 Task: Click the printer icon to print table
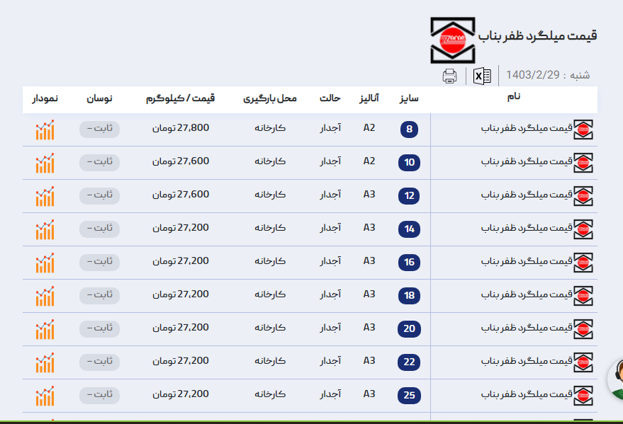[449, 76]
